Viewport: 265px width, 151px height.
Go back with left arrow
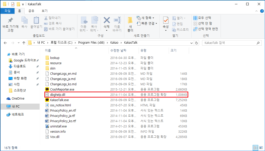point(5,43)
